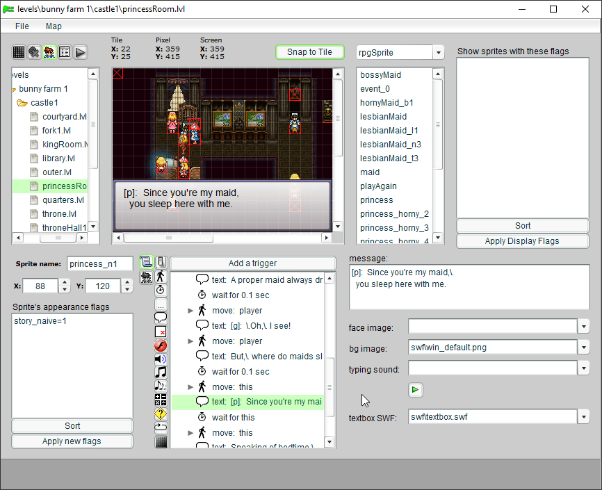Open the rpgSprite type dropdown
This screenshot has width=602, height=490.
tap(438, 53)
